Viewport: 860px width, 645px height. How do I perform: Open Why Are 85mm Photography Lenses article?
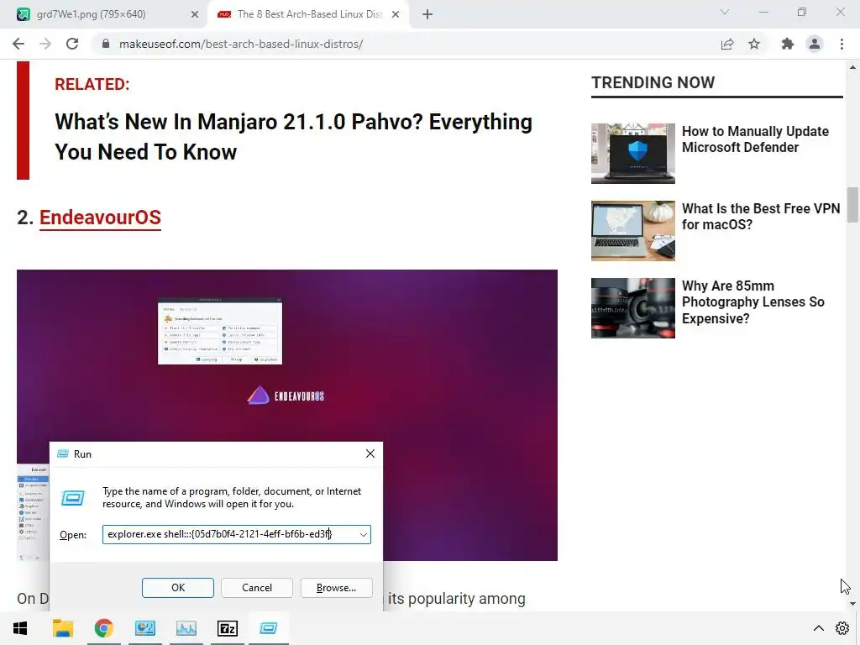click(753, 302)
